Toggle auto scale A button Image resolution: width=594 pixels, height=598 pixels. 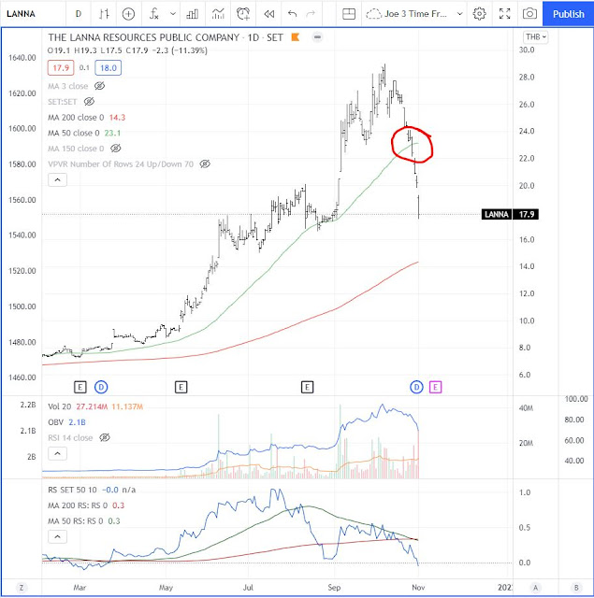[x=536, y=588]
